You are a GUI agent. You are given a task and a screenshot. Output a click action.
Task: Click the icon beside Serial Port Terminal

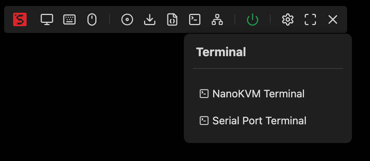204,121
